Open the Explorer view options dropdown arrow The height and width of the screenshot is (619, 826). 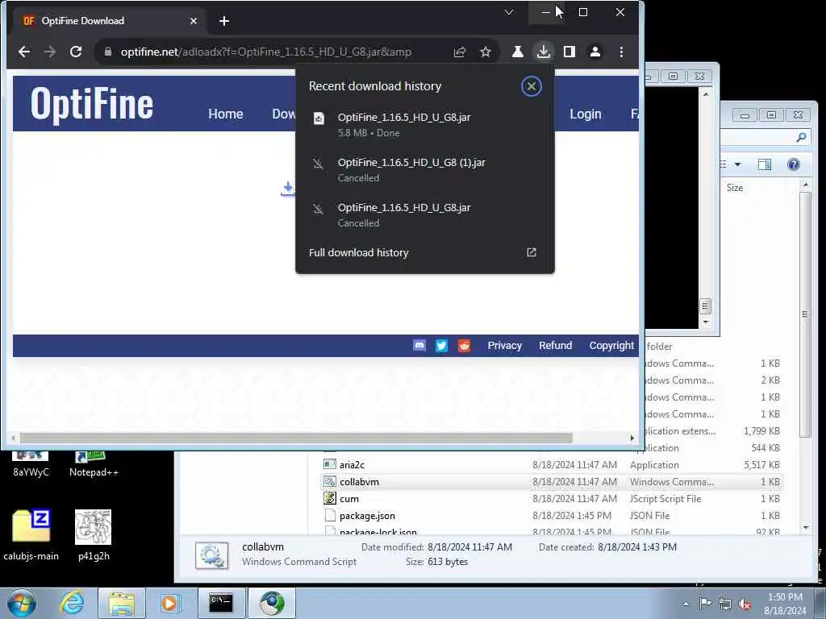(x=737, y=164)
